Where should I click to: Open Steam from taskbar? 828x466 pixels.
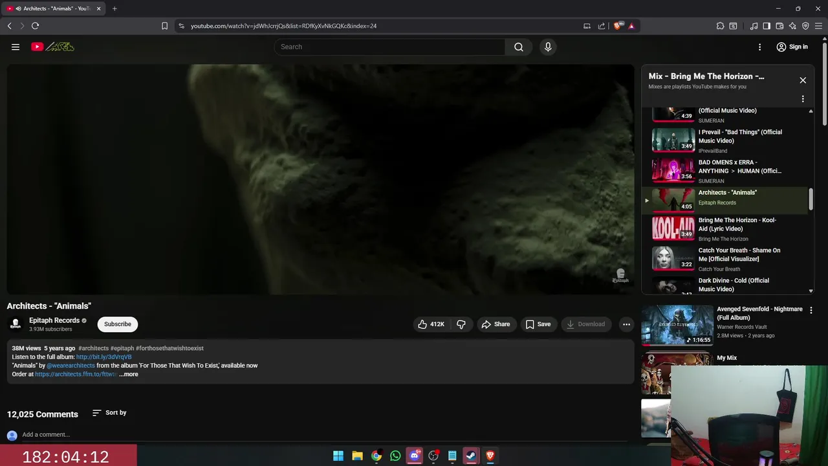pyautogui.click(x=471, y=456)
